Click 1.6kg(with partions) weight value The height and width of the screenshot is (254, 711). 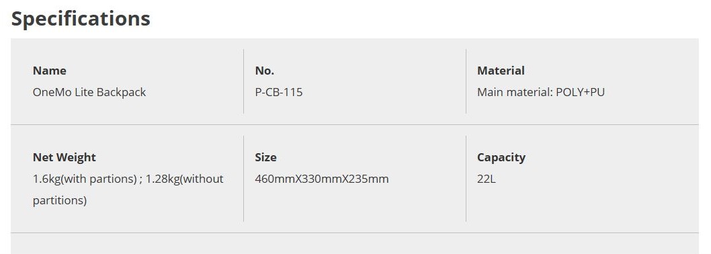tap(85, 179)
